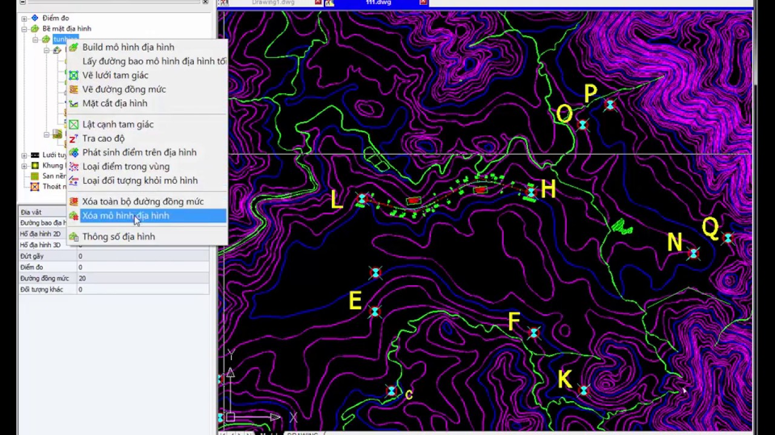
Task: Click the Địa vật column header
Action: (42, 212)
